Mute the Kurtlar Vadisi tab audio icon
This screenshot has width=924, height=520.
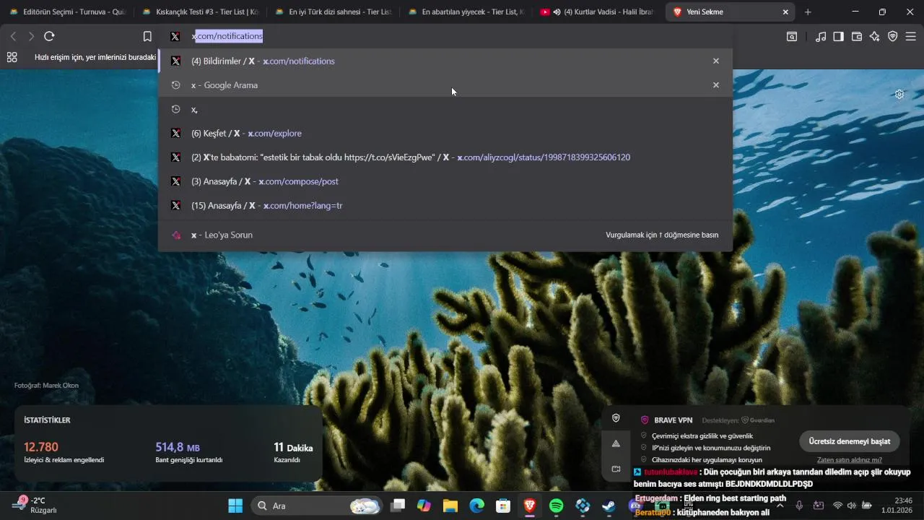[557, 12]
